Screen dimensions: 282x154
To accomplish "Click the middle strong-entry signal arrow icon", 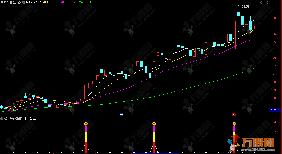I will 154,123.
